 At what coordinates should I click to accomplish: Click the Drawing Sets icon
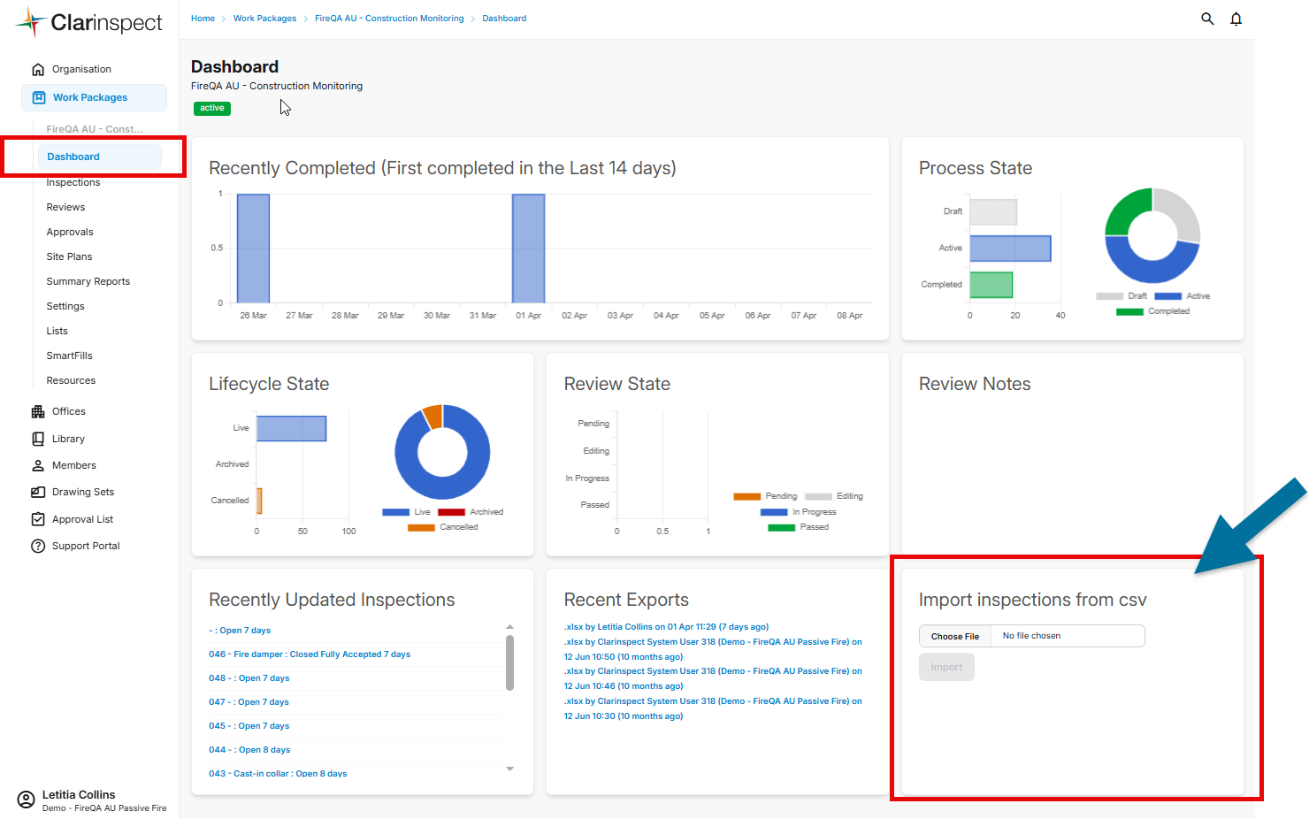(38, 492)
